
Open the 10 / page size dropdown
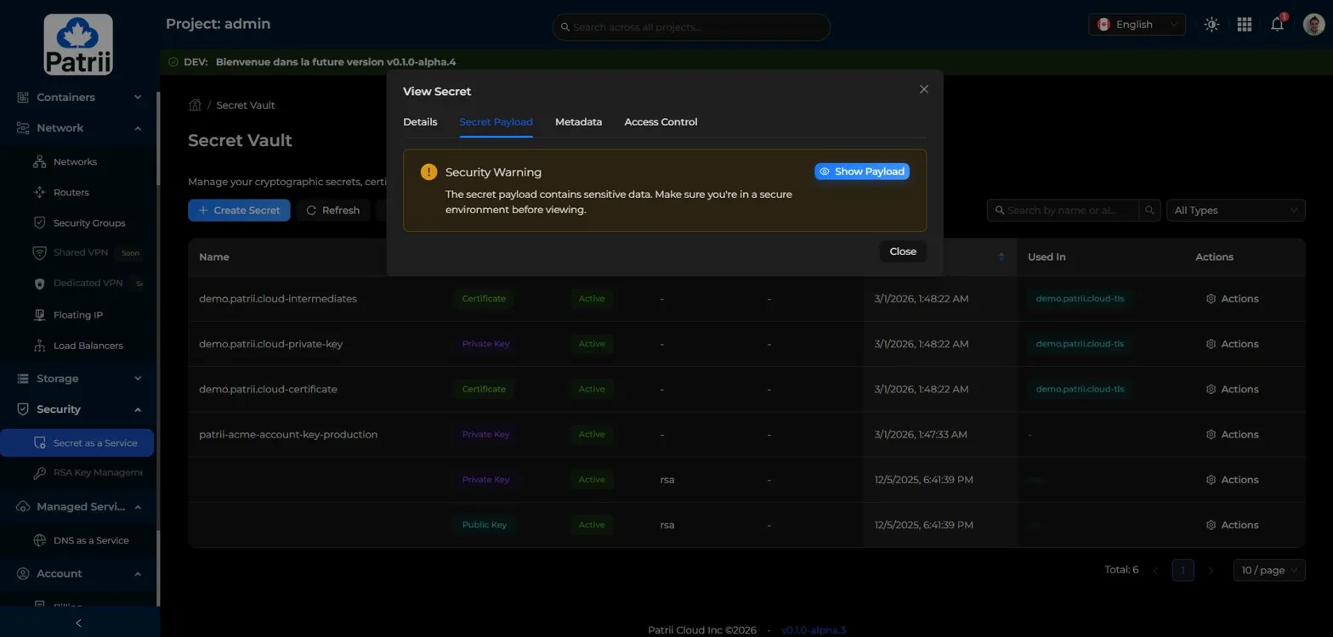click(x=1269, y=570)
